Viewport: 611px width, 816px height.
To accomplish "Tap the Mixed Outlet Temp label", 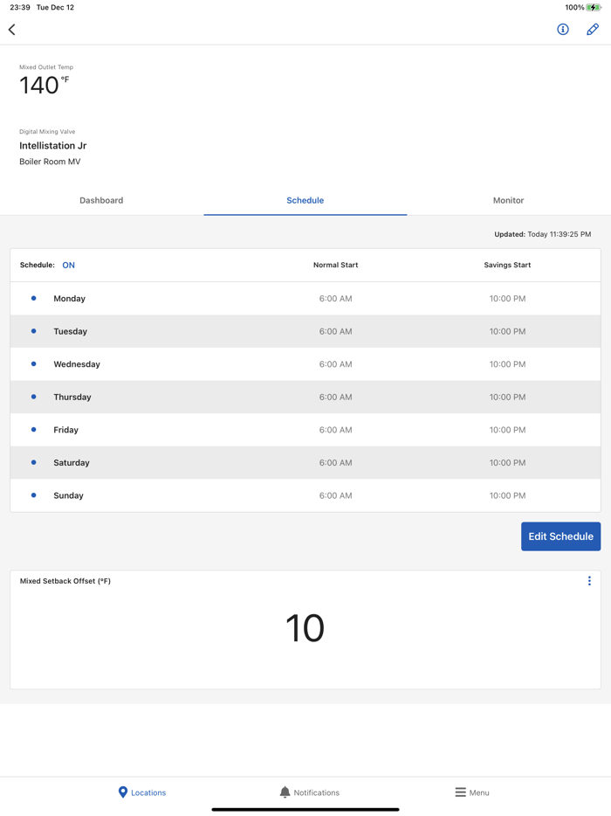I will pos(46,67).
